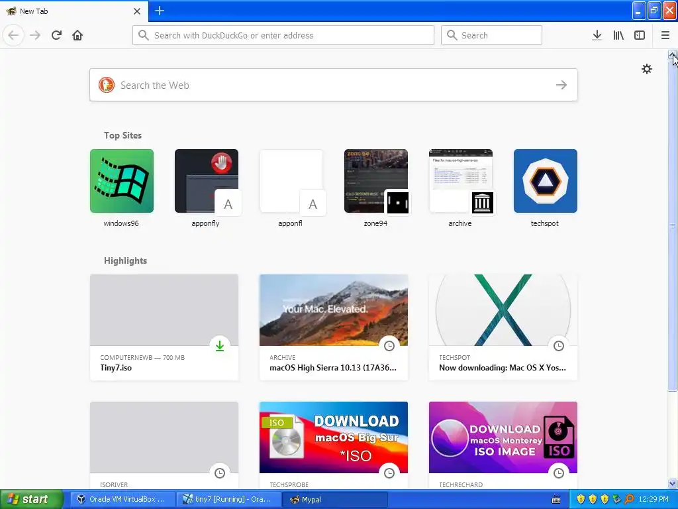
Task: Click the Top Sites section heading
Action: pos(122,135)
